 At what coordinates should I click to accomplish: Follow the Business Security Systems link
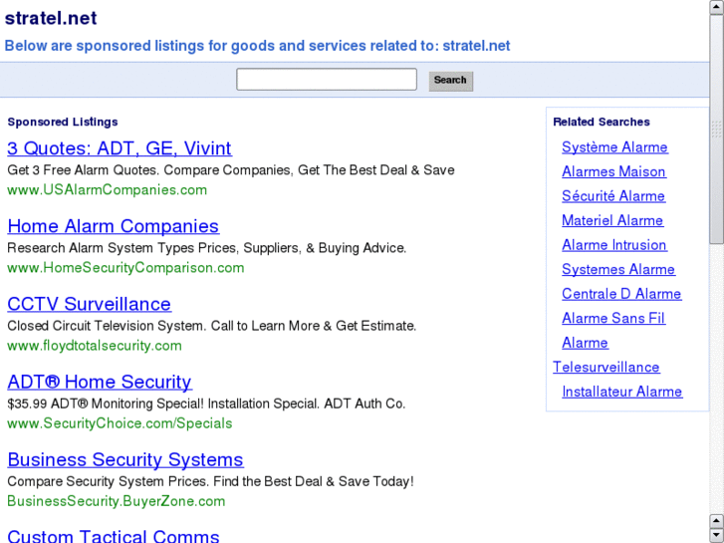click(x=124, y=459)
